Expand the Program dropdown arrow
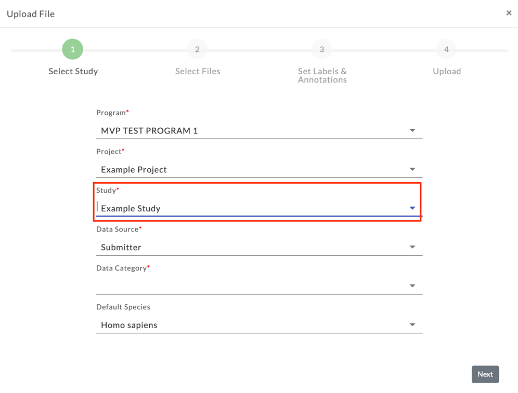The image size is (518, 393). tap(412, 130)
